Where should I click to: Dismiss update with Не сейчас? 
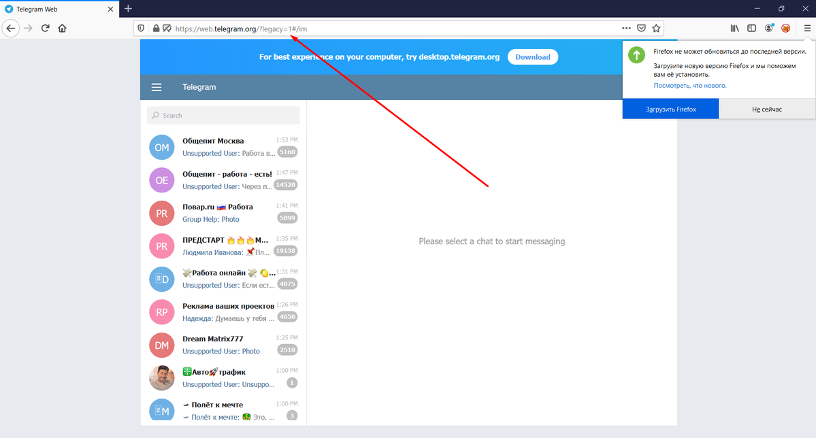point(767,109)
